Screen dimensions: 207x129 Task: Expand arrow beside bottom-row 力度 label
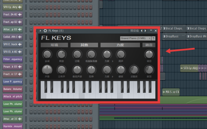113,77
